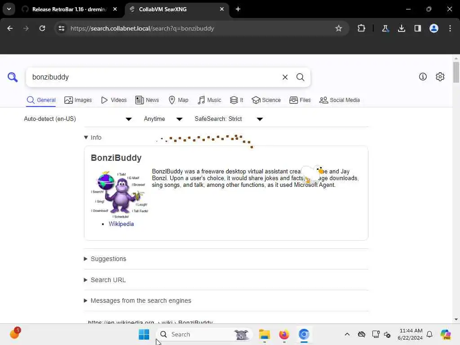The width and height of the screenshot is (460, 345).
Task: Expand the Search URL section
Action: [105, 280]
